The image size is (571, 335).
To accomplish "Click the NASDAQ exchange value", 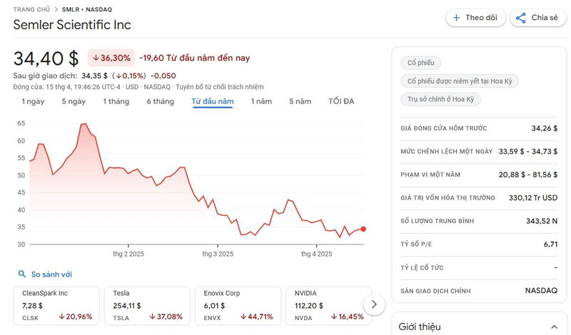I will click(541, 291).
